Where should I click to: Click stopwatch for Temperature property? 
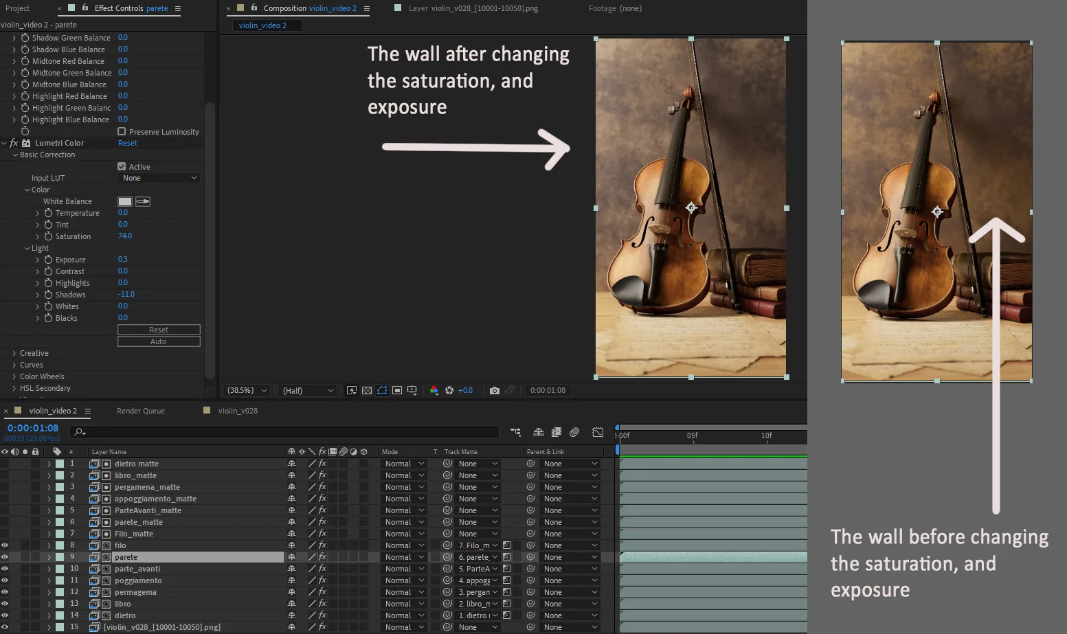pyautogui.click(x=48, y=213)
